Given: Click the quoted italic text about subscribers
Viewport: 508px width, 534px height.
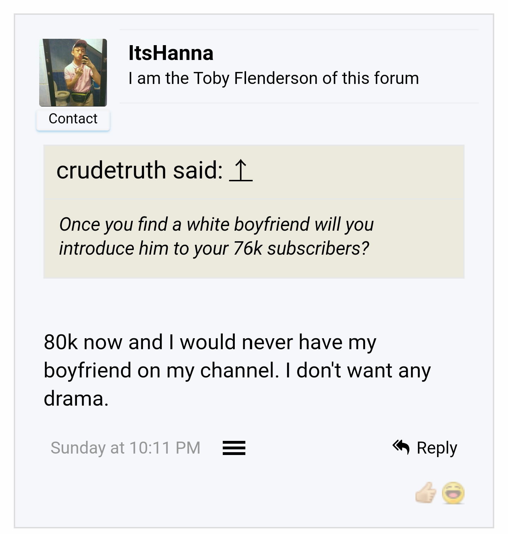Looking at the screenshot, I should coord(216,236).
